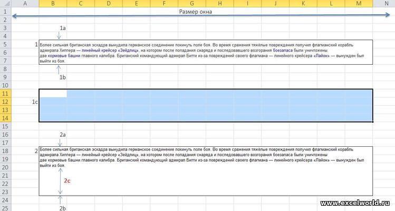This screenshot has height=211, width=395.
Task: Click the Select All corner button
Action: pos(6,4)
